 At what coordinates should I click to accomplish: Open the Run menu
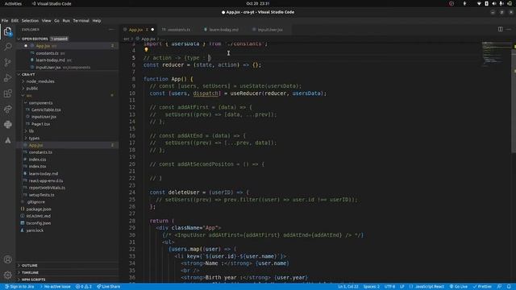(x=66, y=21)
